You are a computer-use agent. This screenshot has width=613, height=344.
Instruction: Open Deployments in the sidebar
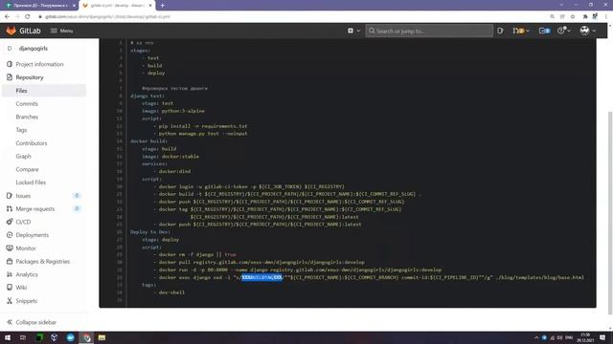pos(32,235)
